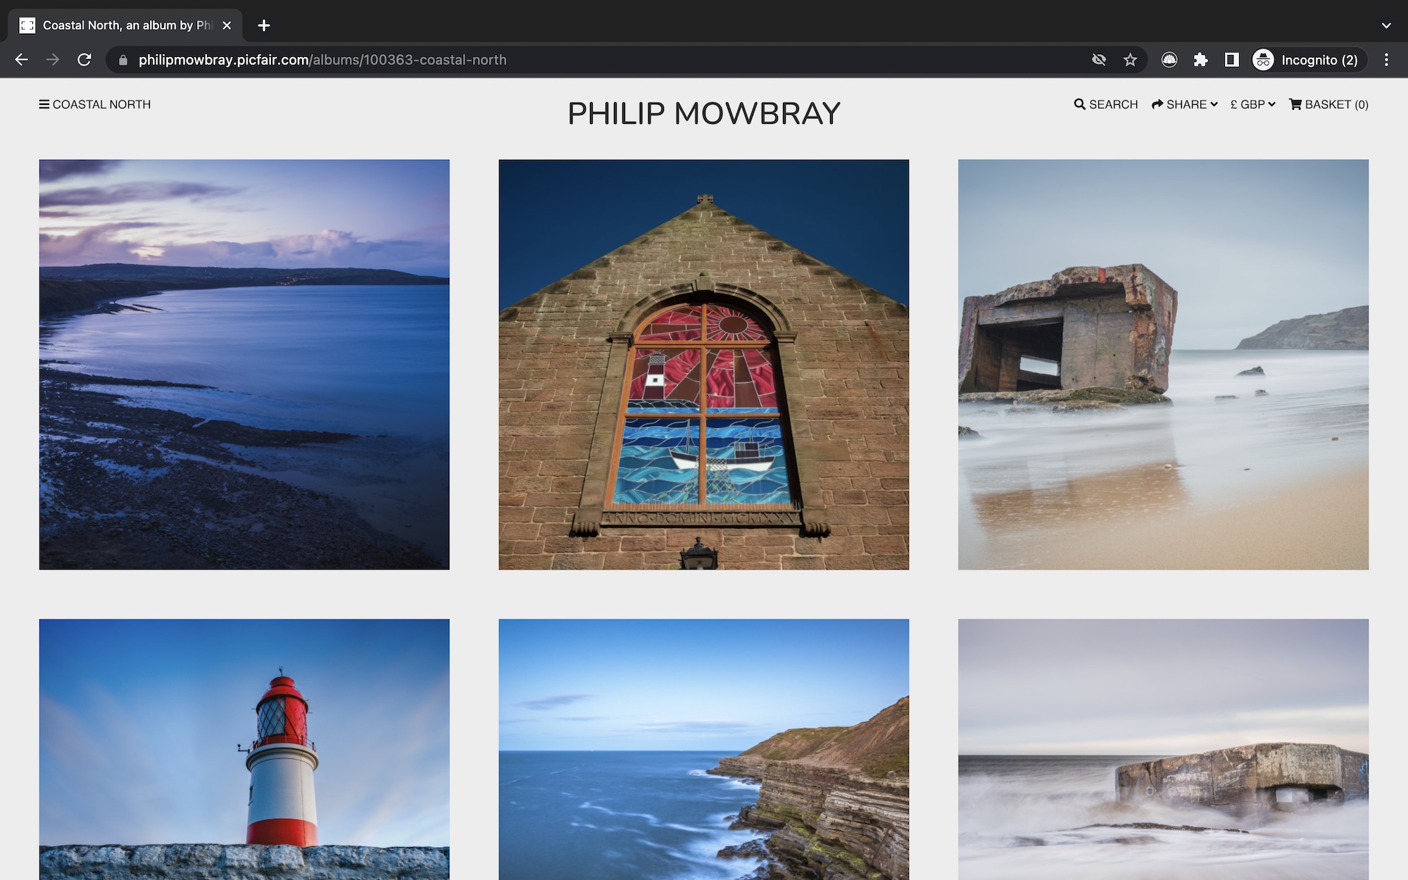Reload the page

click(84, 60)
